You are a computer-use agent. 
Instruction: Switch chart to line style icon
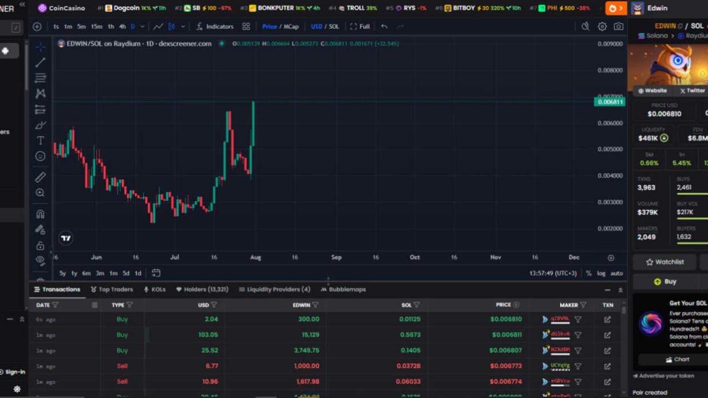click(x=158, y=26)
